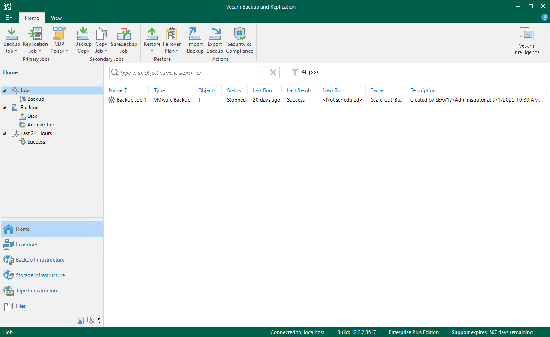This screenshot has width=550, height=337.
Task: Click the All jobs filter label
Action: click(x=310, y=72)
